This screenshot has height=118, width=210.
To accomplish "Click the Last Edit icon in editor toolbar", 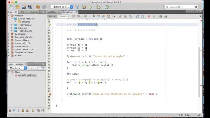I will (x=73, y=16).
